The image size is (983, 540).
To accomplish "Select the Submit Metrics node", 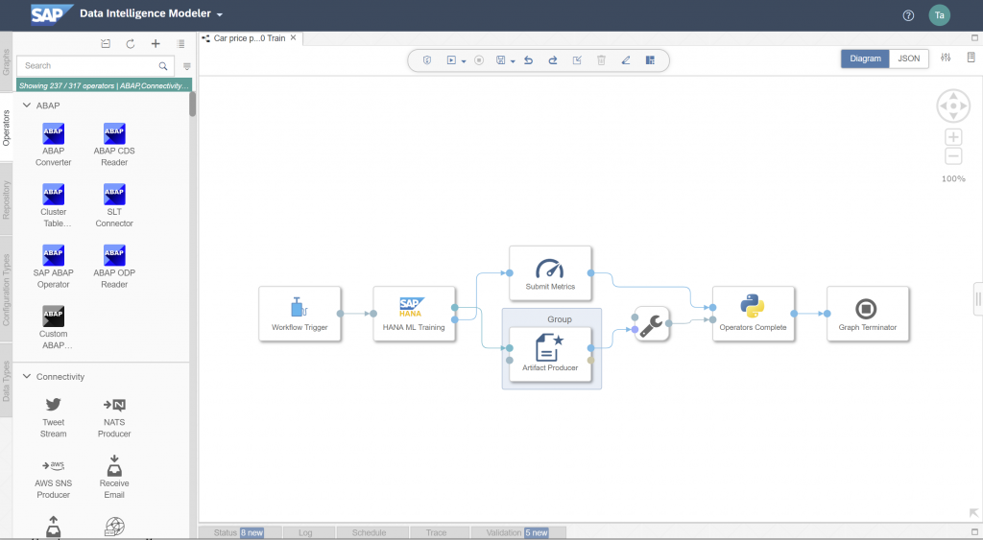I will click(x=550, y=273).
